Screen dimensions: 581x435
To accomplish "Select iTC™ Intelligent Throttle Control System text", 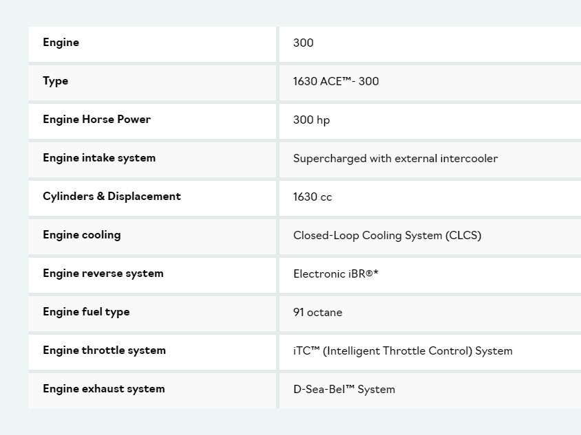I will point(403,350).
